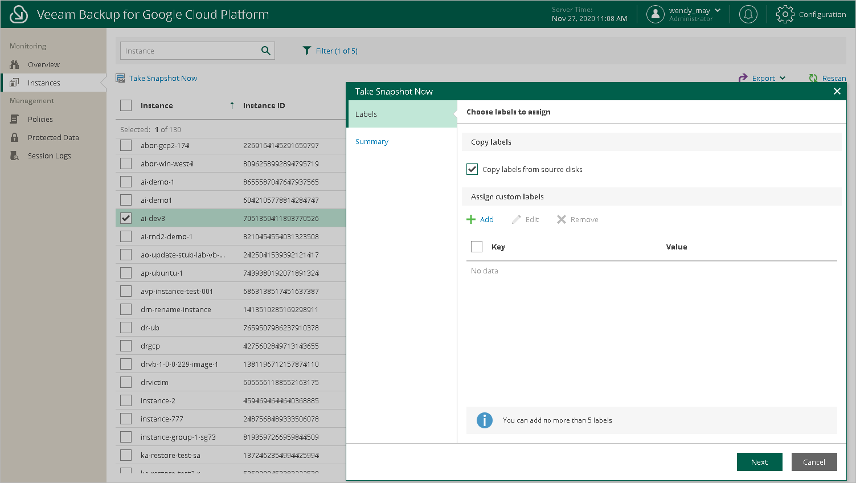Expand the Export dropdown menu
The width and height of the screenshot is (856, 483).
(x=763, y=78)
